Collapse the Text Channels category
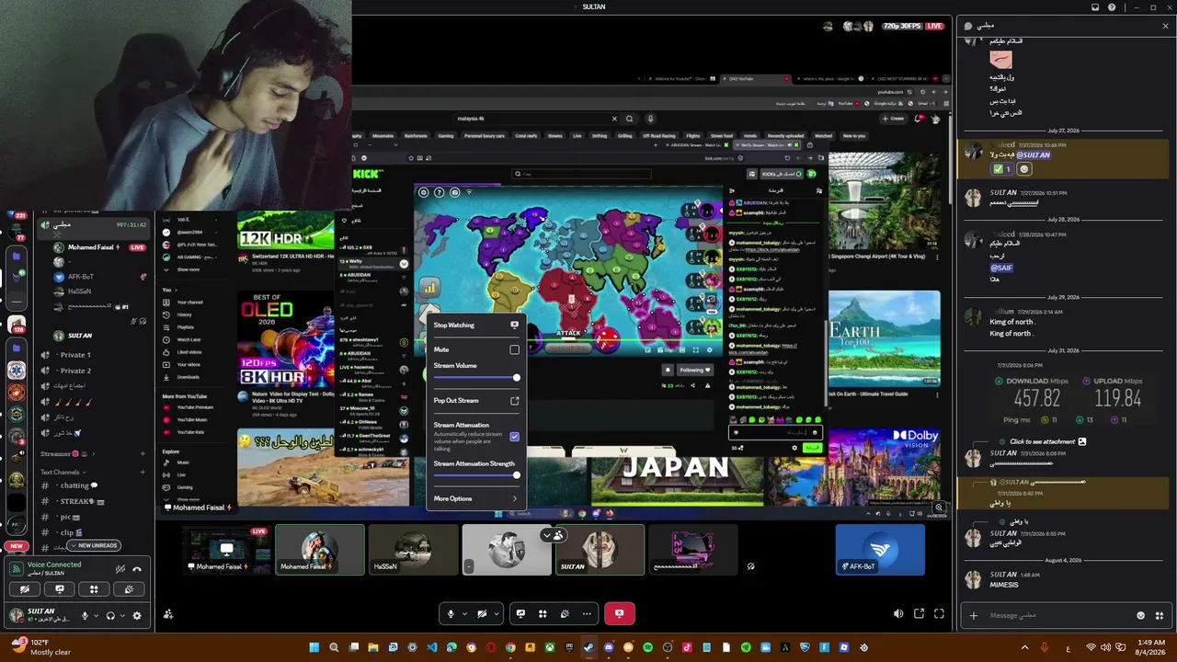 [63, 472]
